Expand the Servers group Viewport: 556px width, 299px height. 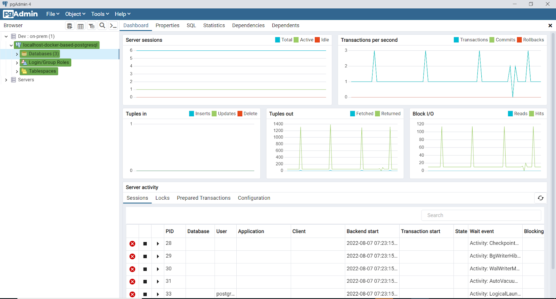click(6, 80)
